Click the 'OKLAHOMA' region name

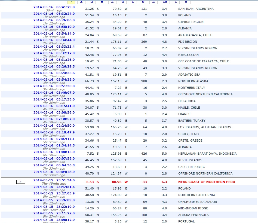coord(187,101)
